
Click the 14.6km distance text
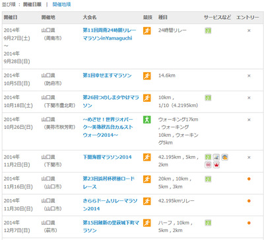pos(167,75)
